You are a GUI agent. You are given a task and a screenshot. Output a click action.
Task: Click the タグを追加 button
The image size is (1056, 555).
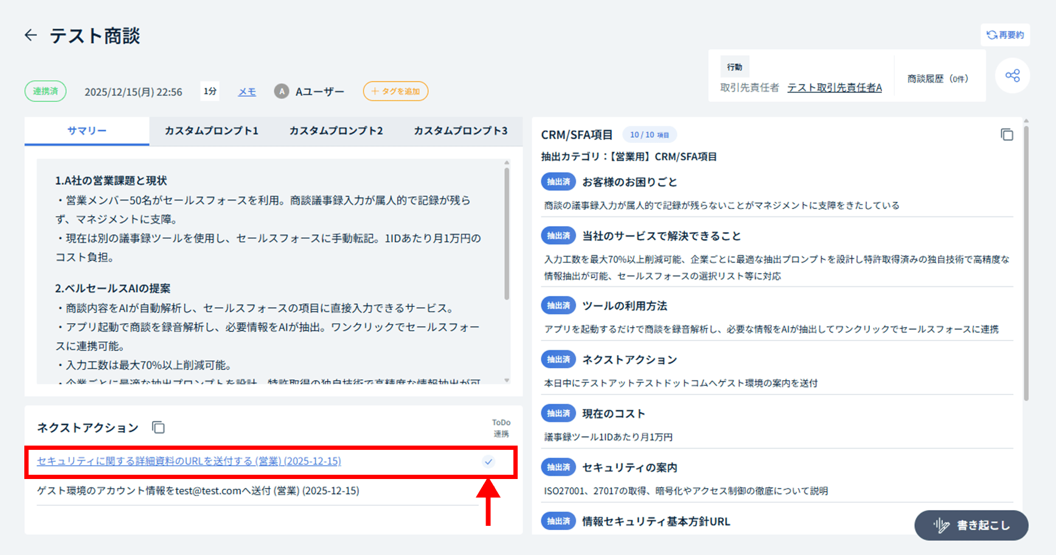[x=395, y=91]
